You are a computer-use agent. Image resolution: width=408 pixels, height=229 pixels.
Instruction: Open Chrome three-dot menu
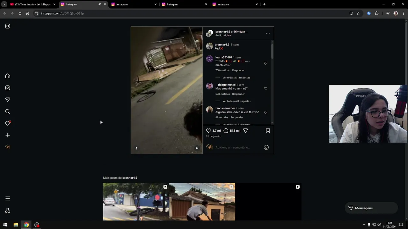[403, 13]
